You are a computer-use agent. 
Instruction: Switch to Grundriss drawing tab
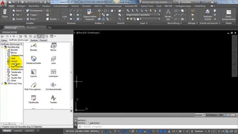coord(32,28)
